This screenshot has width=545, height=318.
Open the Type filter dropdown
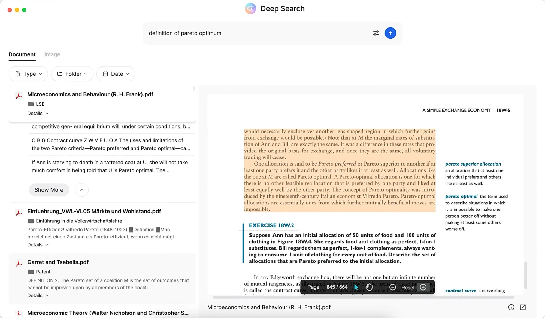[28, 74]
